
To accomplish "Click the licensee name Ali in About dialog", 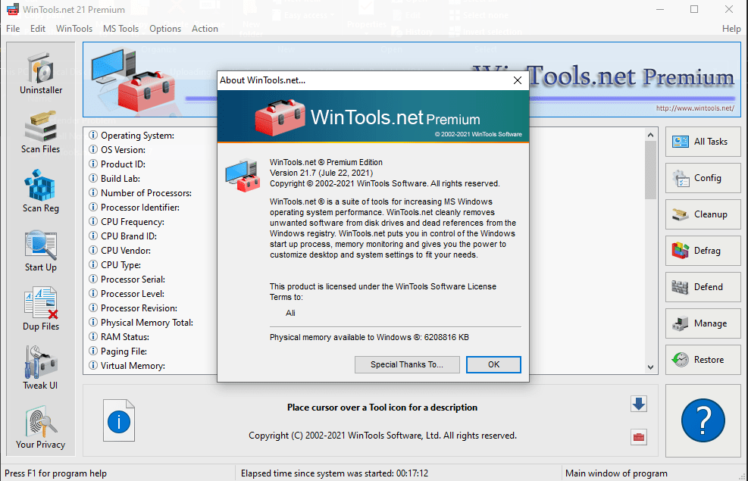I will 290,313.
